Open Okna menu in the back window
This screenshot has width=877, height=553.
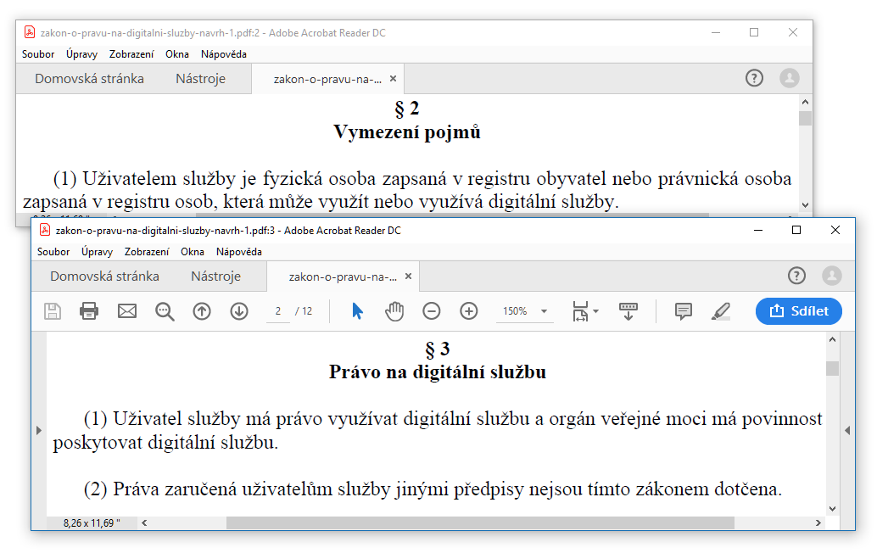pyautogui.click(x=176, y=54)
